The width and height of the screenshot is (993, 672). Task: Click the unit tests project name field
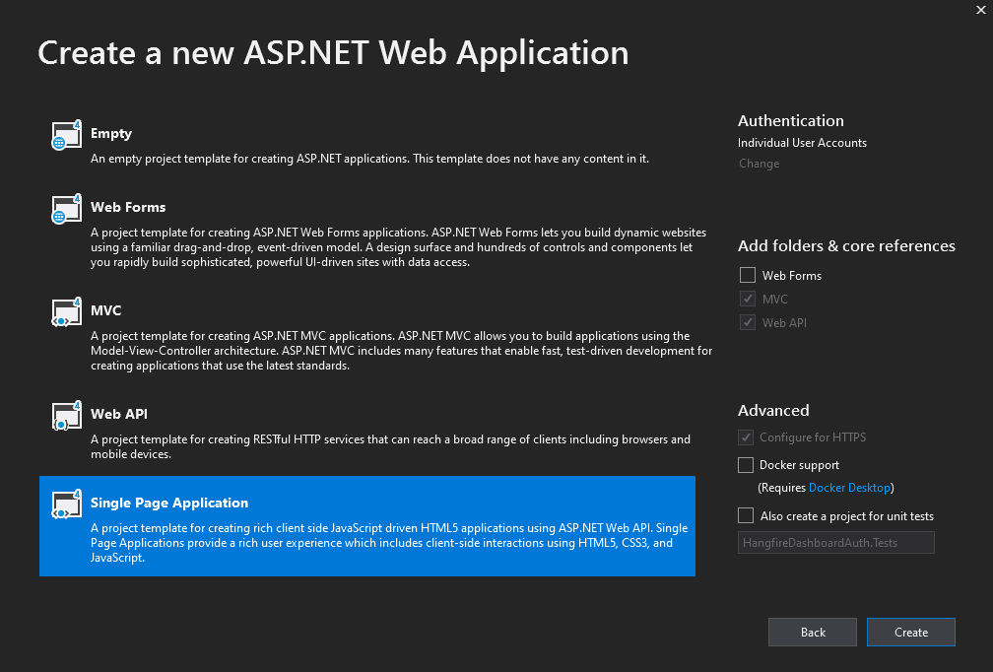(x=835, y=542)
